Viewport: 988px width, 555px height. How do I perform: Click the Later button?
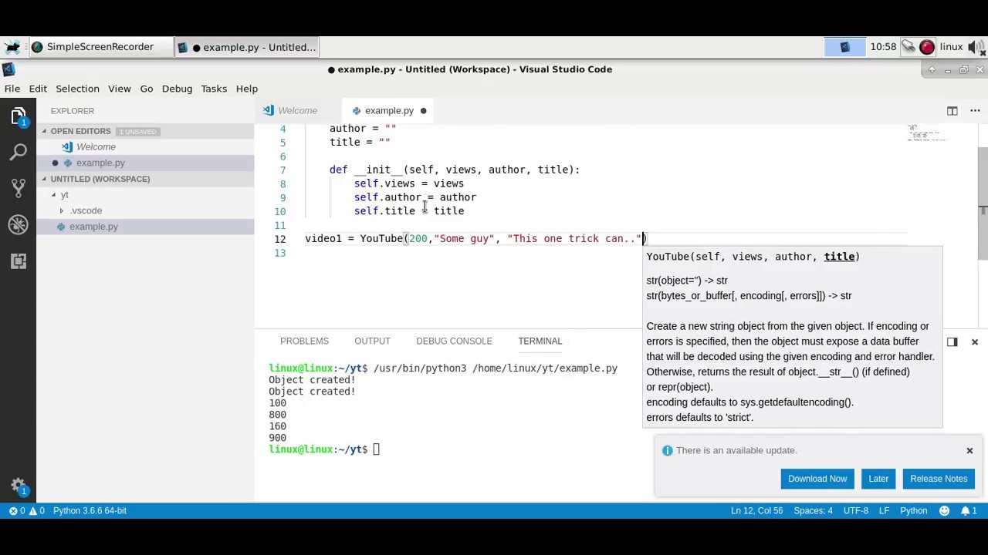pos(878,479)
